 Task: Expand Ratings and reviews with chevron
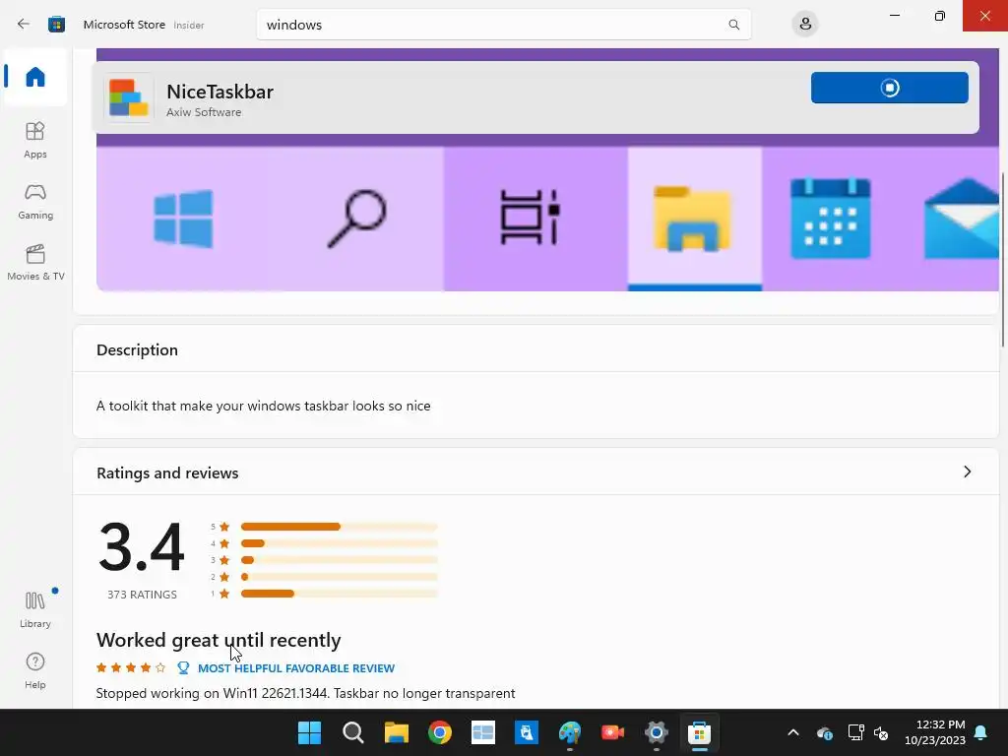tap(967, 472)
